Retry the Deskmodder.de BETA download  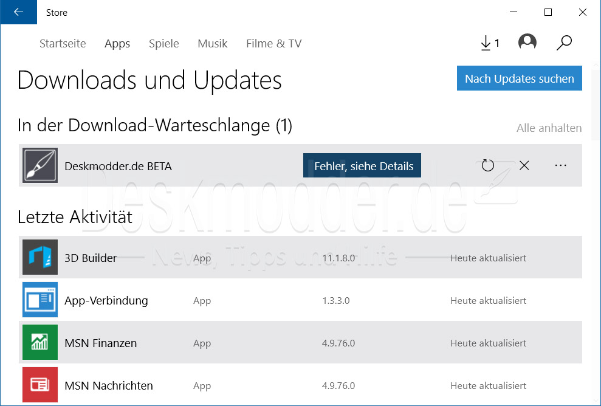coord(487,165)
